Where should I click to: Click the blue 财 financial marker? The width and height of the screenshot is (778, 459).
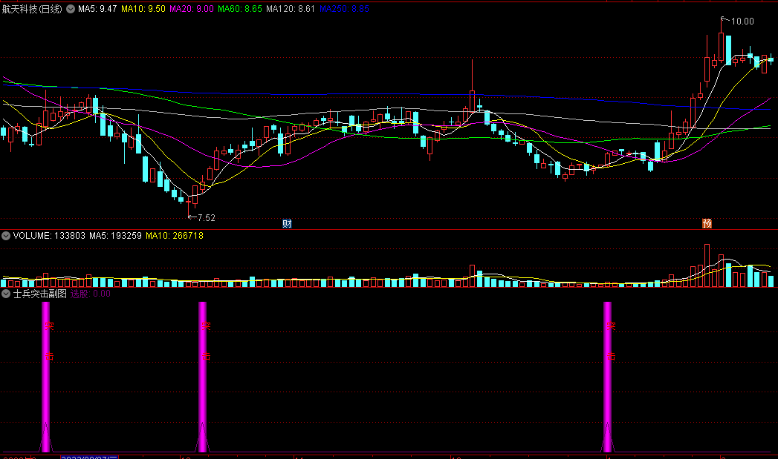pyautogui.click(x=287, y=224)
